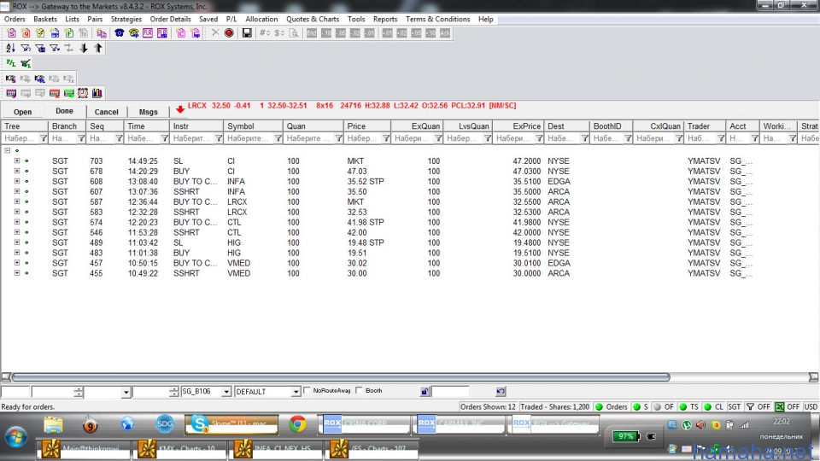Expand the LRCX SSHRT order row Seq 583
This screenshot has width=820, height=461.
pos(17,212)
